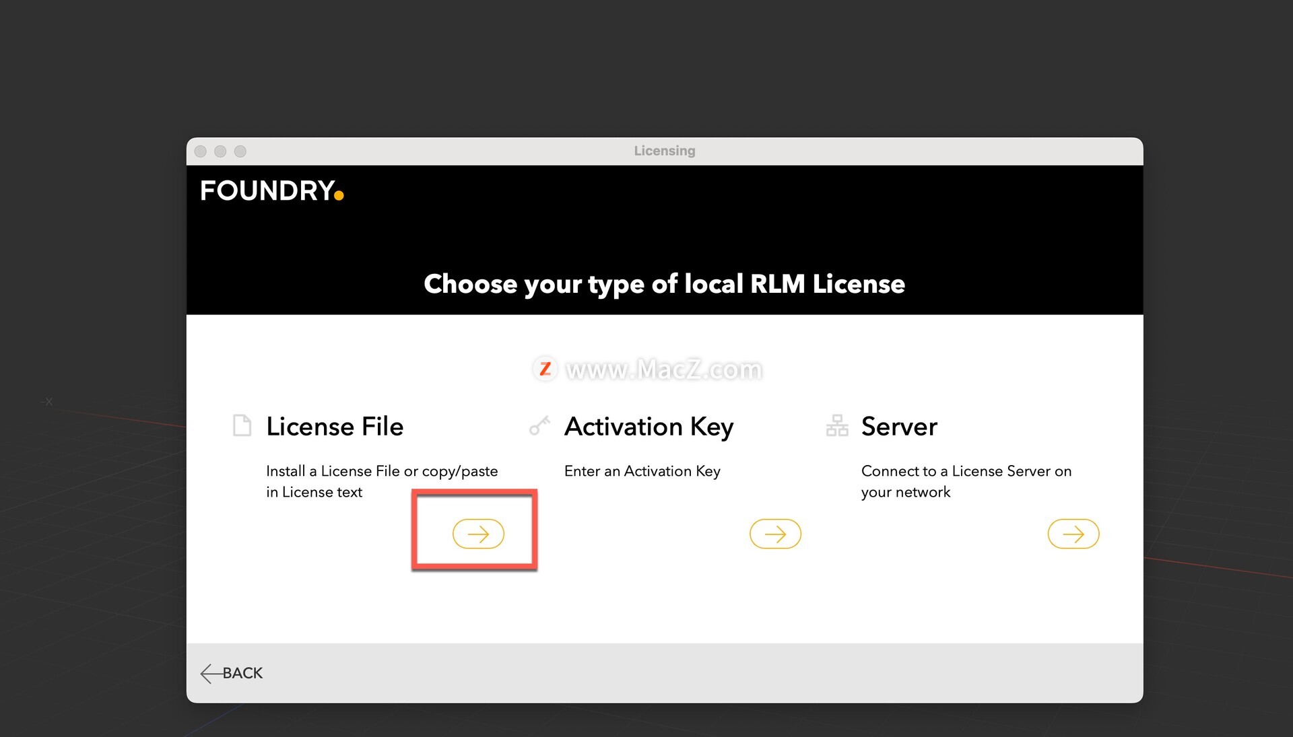Screen dimensions: 1293x737
Task: Click the 'Choose your type of local RLM License' title
Action: (x=664, y=284)
